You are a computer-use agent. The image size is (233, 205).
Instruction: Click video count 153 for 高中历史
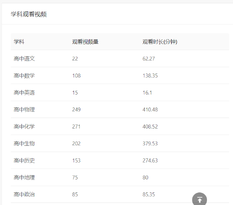pyautogui.click(x=77, y=160)
